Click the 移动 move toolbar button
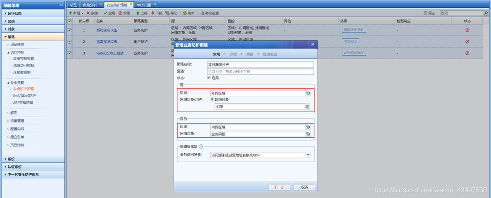Screen dimensions: 491x198 [171, 13]
